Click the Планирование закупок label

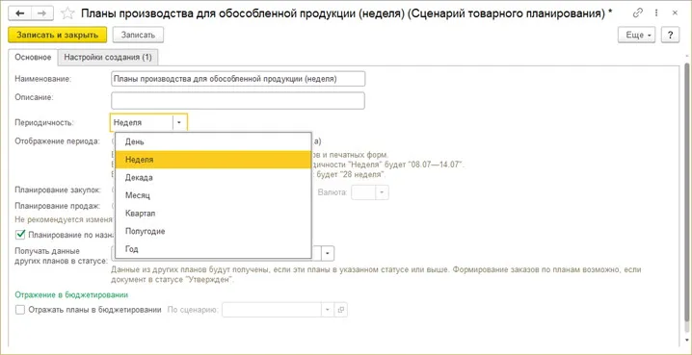coord(59,190)
